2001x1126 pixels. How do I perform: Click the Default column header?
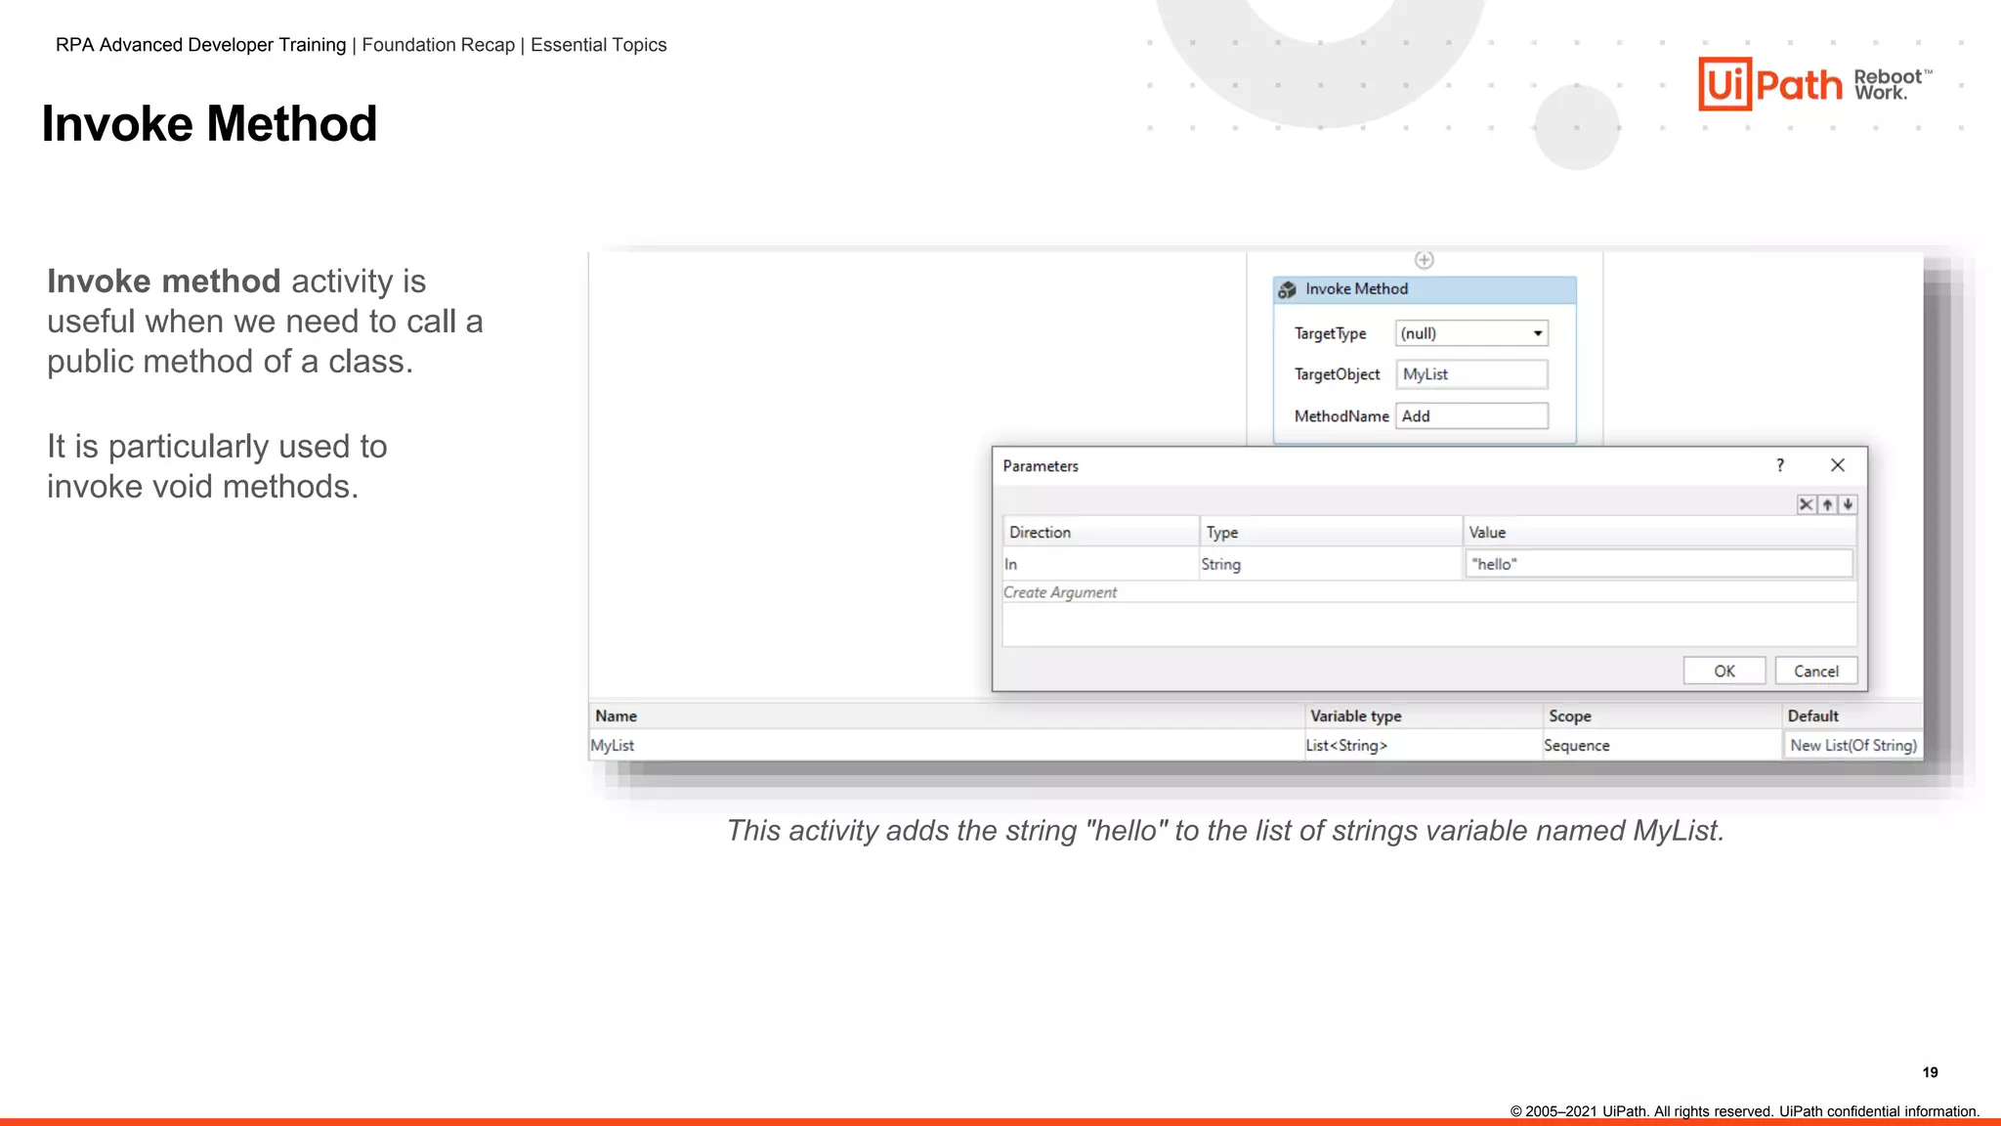[1852, 716]
